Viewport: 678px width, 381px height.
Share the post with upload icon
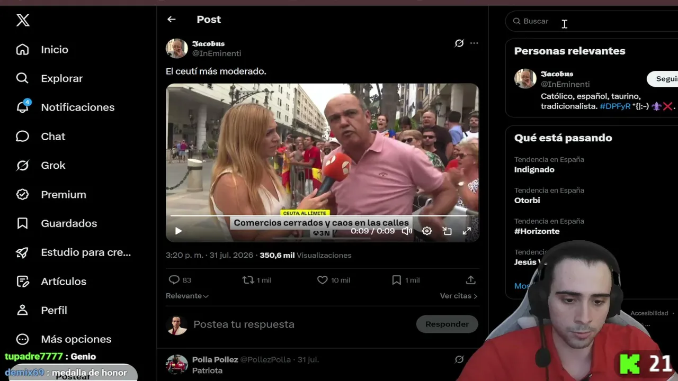click(x=470, y=280)
